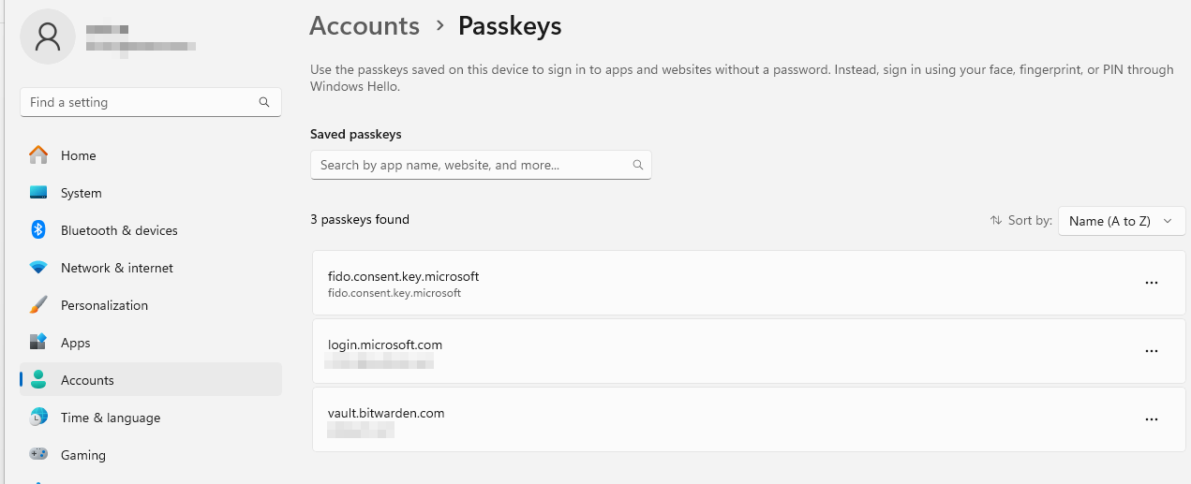Viewport: 1191px width, 484px height.
Task: Go back to Accounts via the breadcrumb
Action: tap(365, 26)
